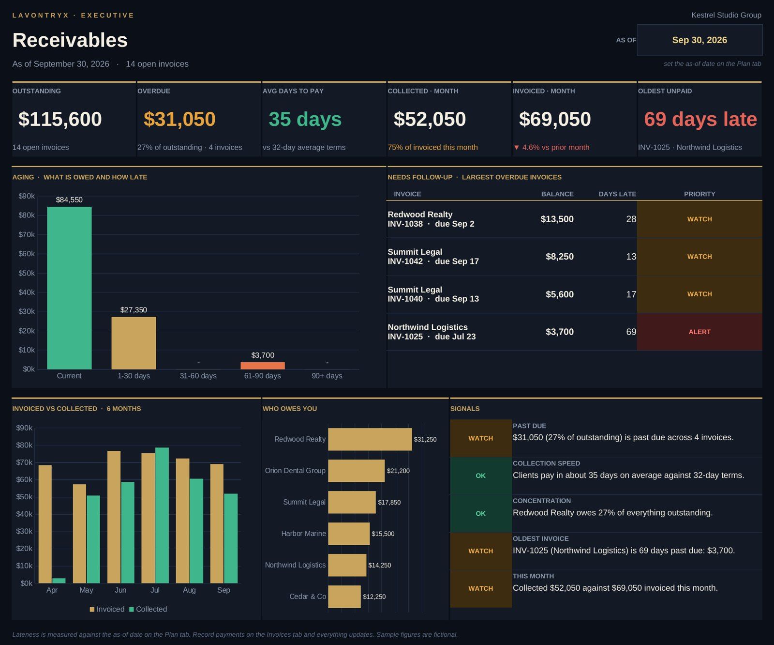Select the Redwood Realty INV-1038 invoice row
The height and width of the screenshot is (645, 774).
tap(574, 219)
